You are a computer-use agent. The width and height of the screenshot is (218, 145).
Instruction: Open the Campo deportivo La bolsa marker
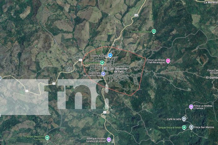click(47, 137)
